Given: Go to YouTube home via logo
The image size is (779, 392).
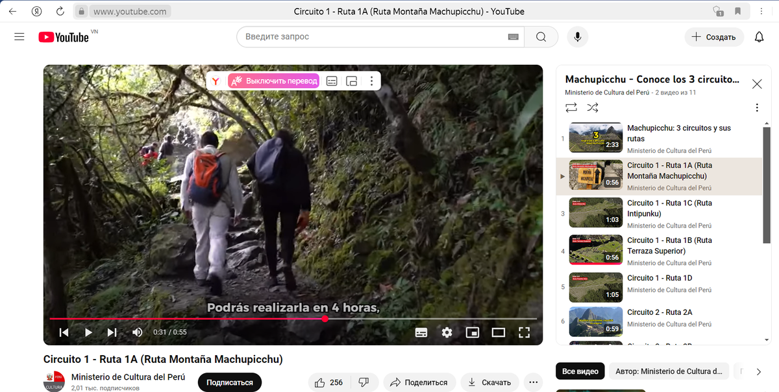Looking at the screenshot, I should 64,37.
